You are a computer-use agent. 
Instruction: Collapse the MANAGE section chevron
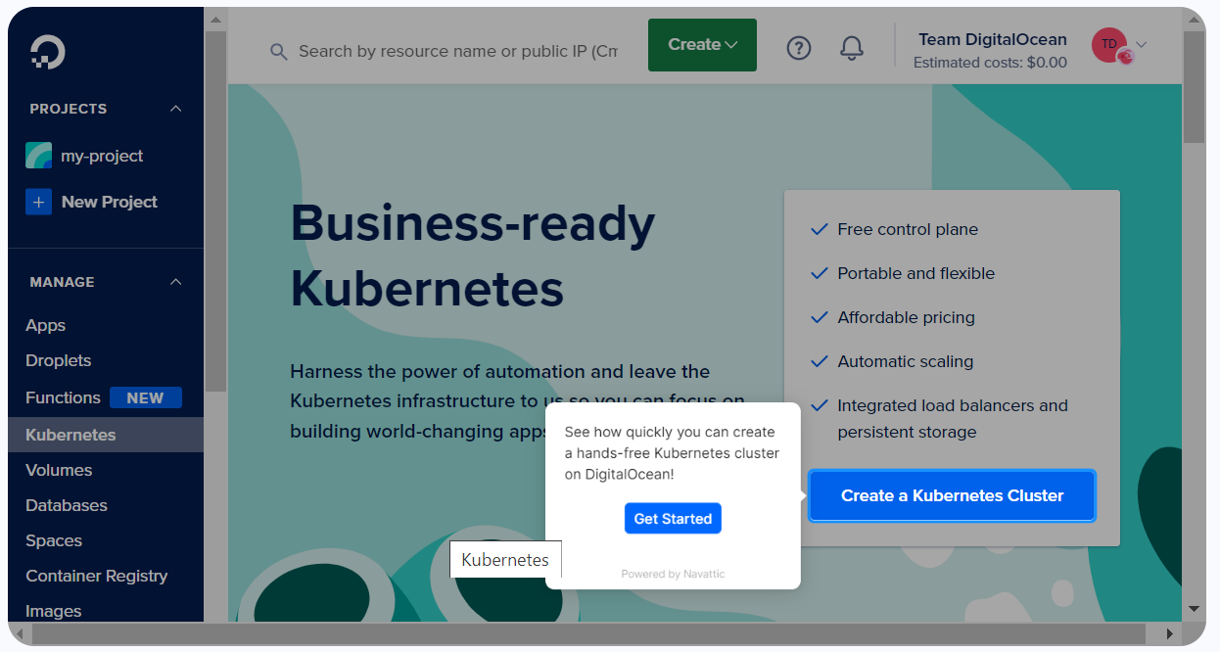point(176,282)
